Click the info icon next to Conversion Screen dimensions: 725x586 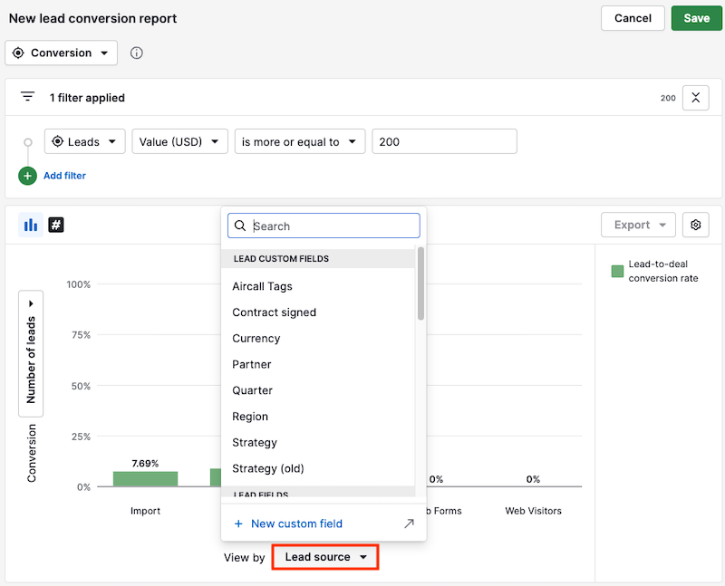coord(137,53)
